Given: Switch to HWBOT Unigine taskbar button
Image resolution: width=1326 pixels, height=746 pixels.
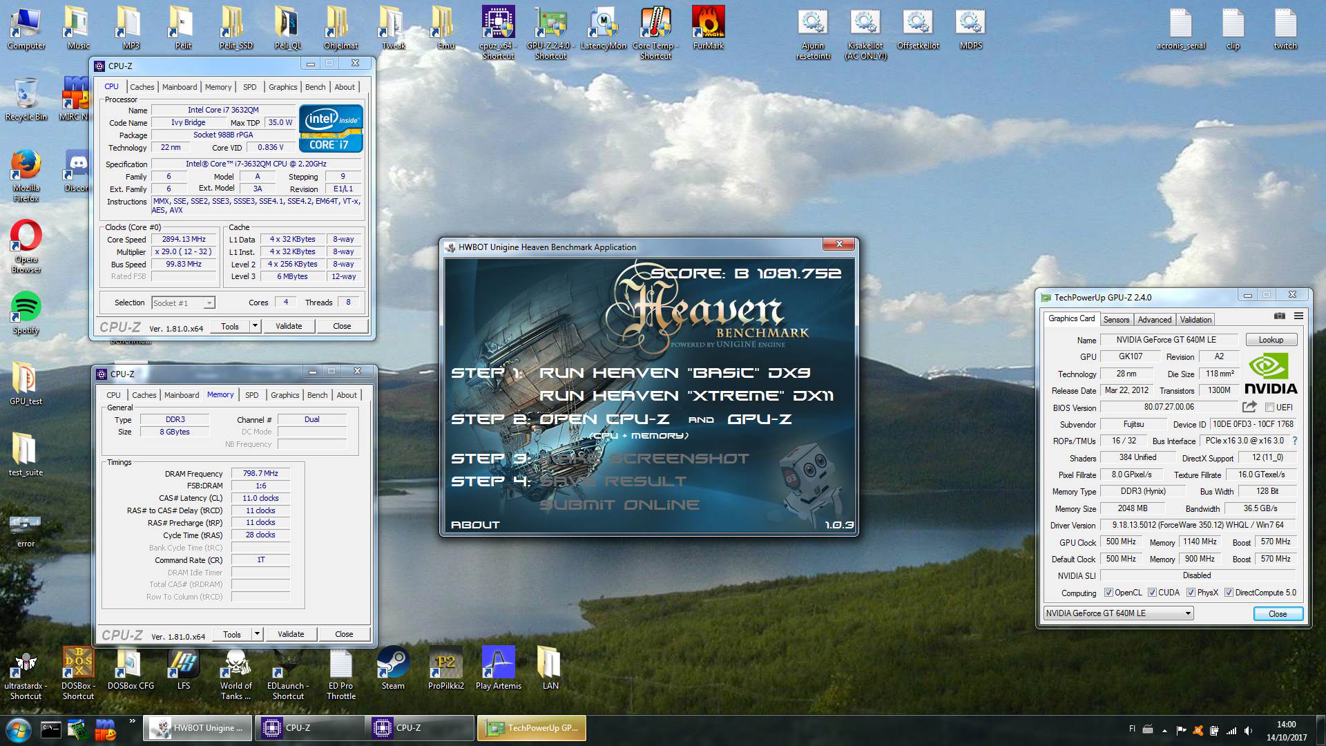Looking at the screenshot, I should tap(198, 728).
